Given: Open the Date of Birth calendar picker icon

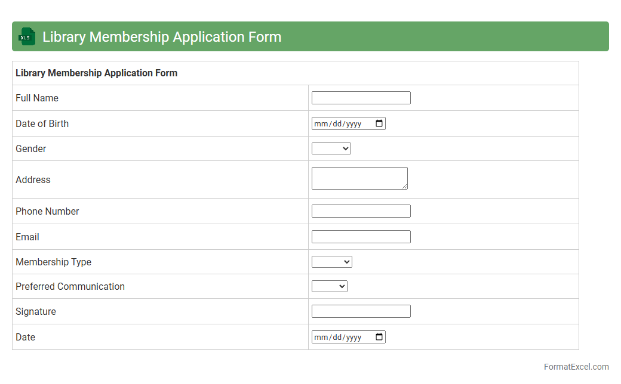Looking at the screenshot, I should click(379, 123).
